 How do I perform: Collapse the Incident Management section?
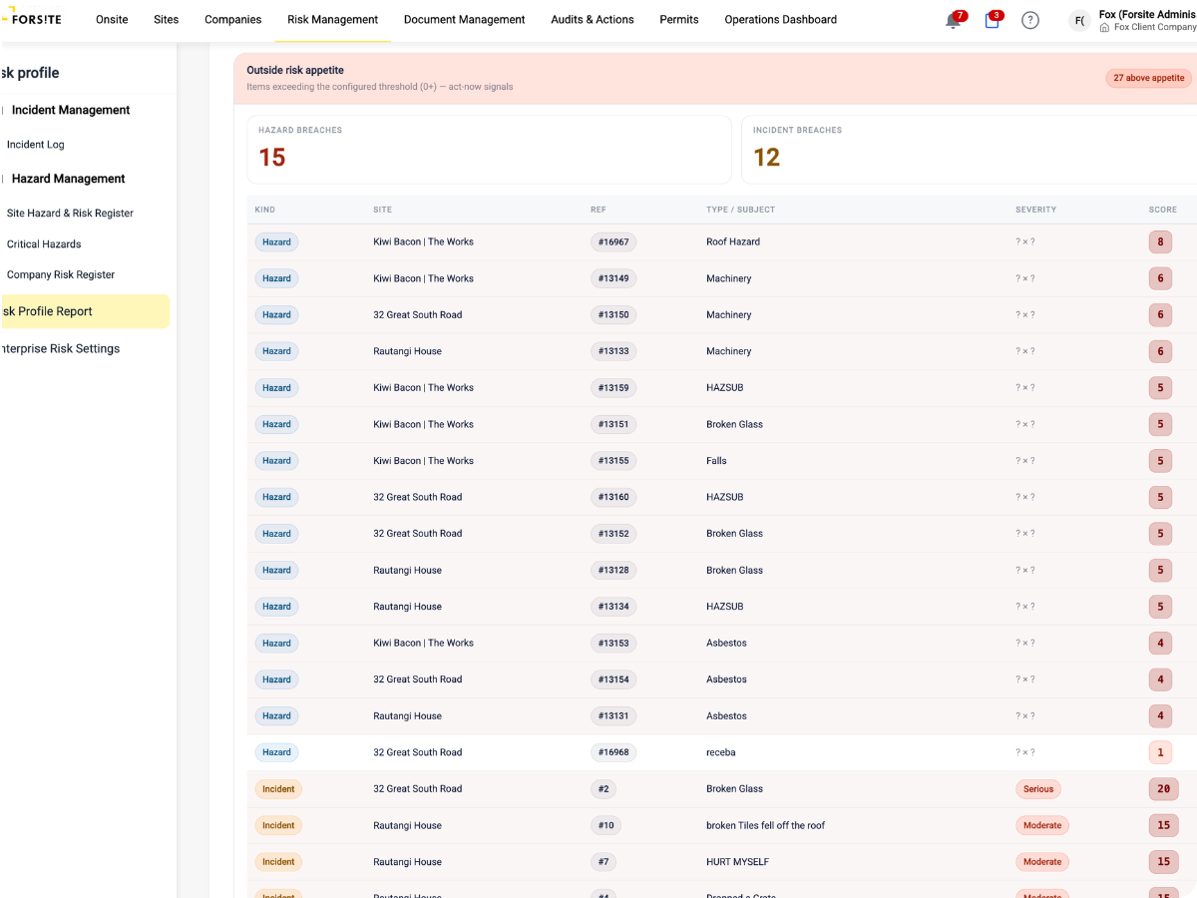(x=70, y=110)
